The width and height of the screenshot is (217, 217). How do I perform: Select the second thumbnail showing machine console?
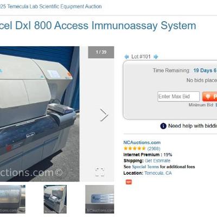click(55, 199)
